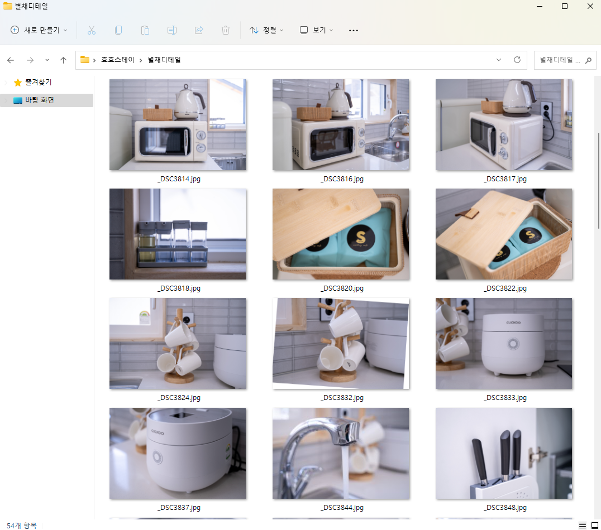The width and height of the screenshot is (601, 530).
Task: Click the Delete trash can icon
Action: coord(226,30)
